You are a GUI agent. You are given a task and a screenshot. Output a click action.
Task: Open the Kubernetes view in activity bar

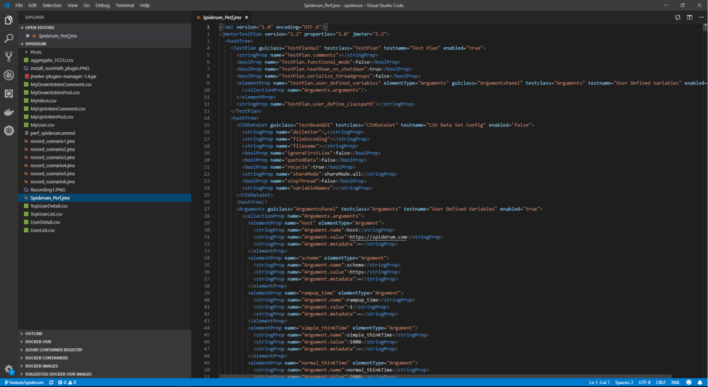pyautogui.click(x=9, y=131)
